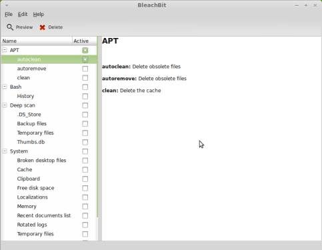Select the Free disk space row
Viewport: 322px width, 250px height.
tap(49, 188)
